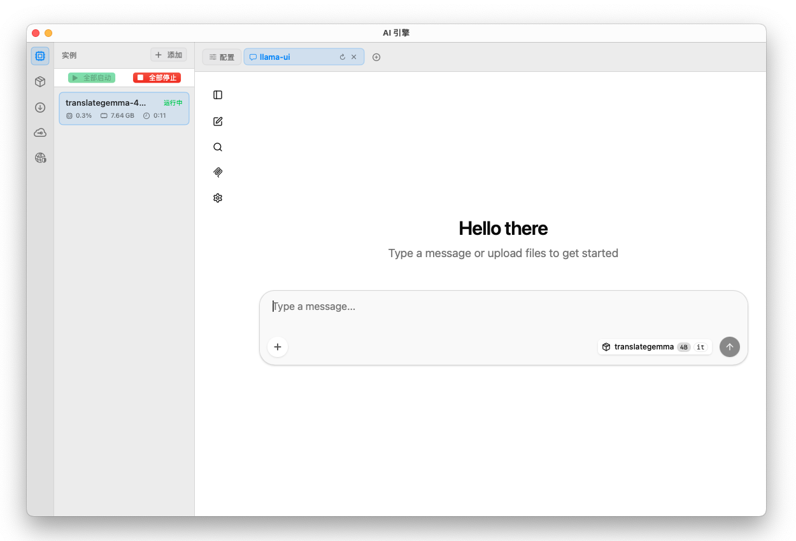Close the llama-ui tab

tap(354, 57)
